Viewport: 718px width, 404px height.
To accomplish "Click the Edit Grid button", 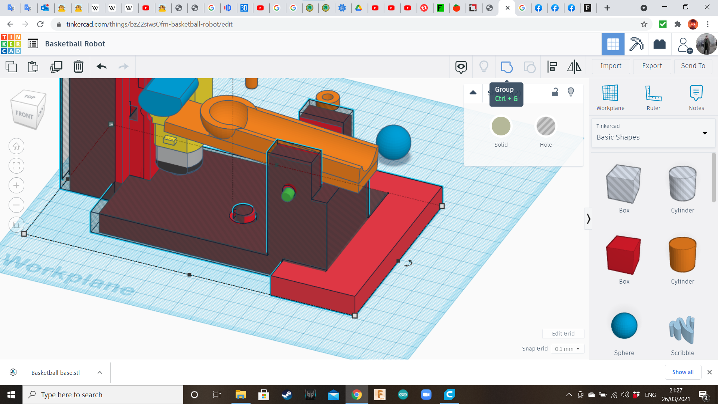I will point(563,334).
